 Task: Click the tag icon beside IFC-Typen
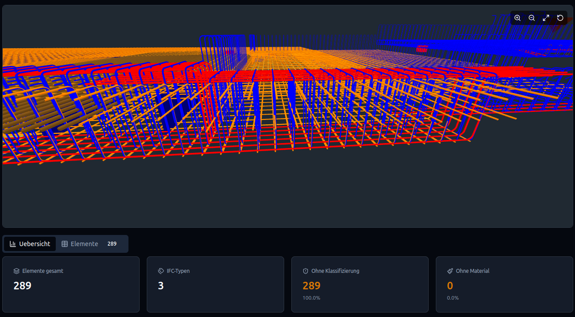point(161,271)
